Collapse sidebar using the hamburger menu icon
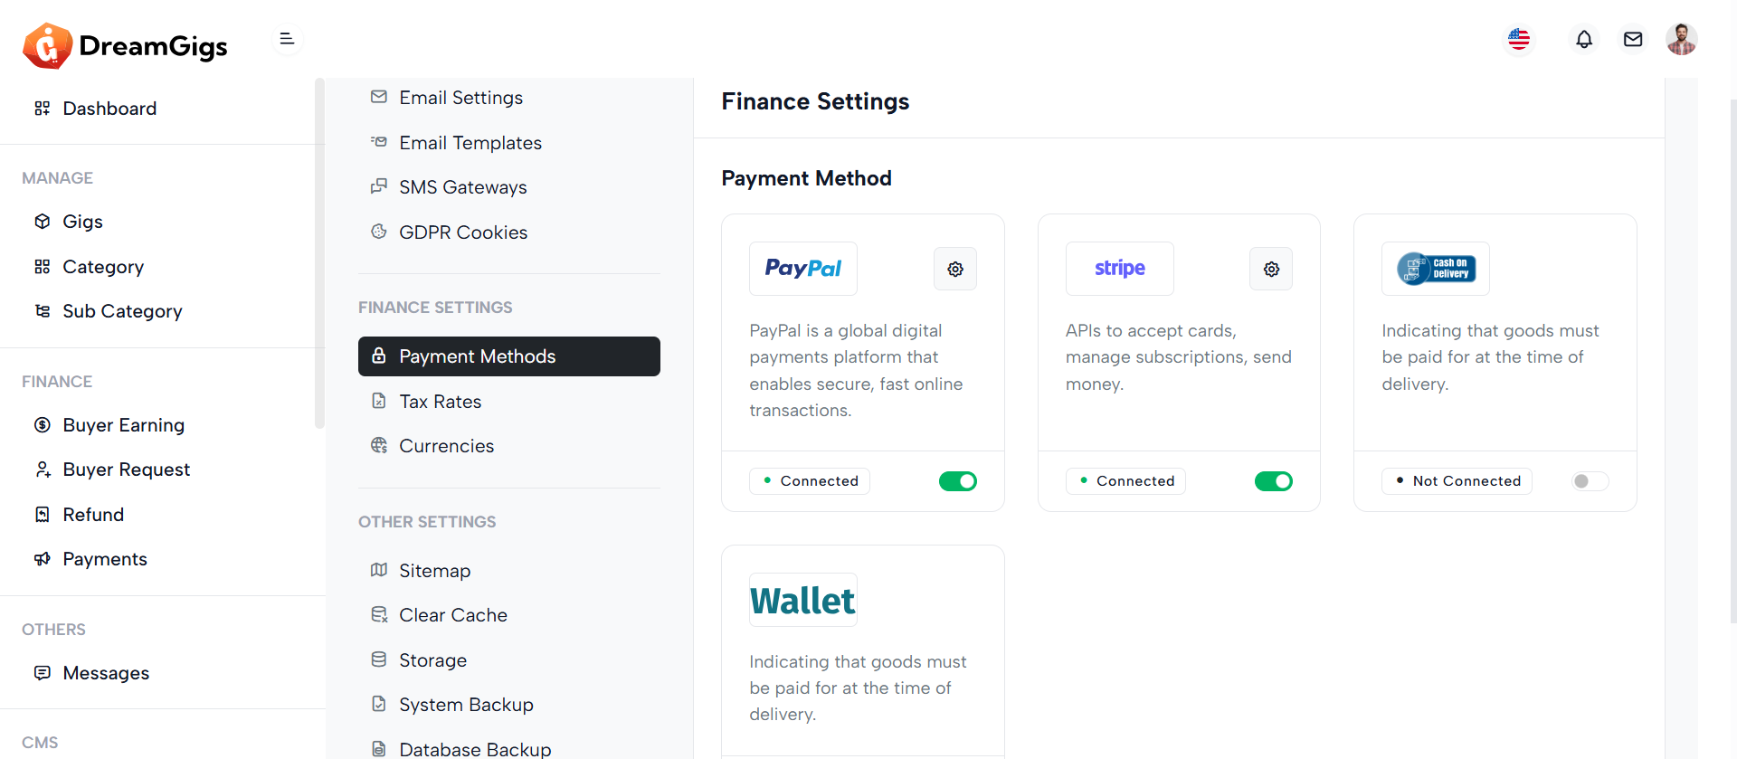 click(x=287, y=39)
